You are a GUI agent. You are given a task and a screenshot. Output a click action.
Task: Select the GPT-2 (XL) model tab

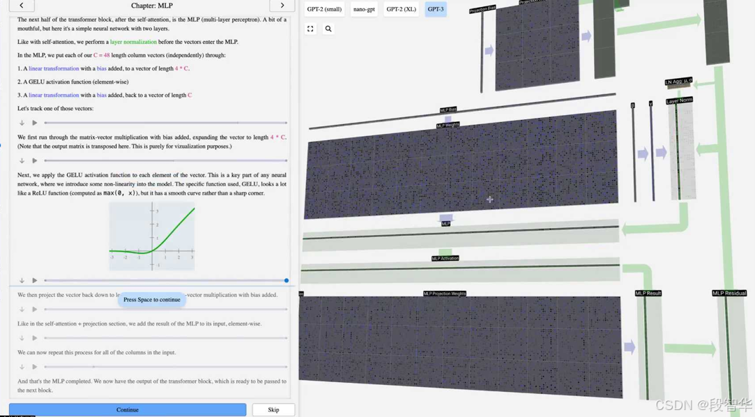[401, 9]
